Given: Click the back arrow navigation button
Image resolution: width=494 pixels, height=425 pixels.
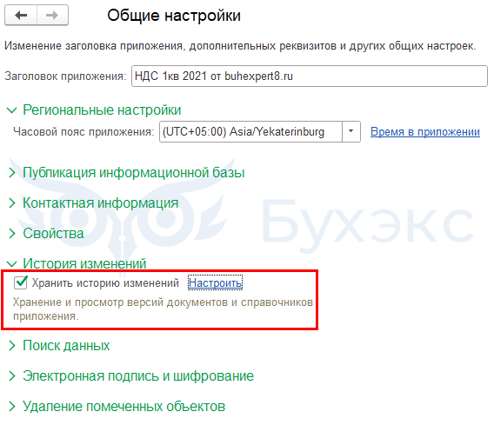Looking at the screenshot, I should click(21, 15).
